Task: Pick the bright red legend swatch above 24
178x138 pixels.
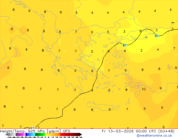Action: pyautogui.click(x=61, y=134)
